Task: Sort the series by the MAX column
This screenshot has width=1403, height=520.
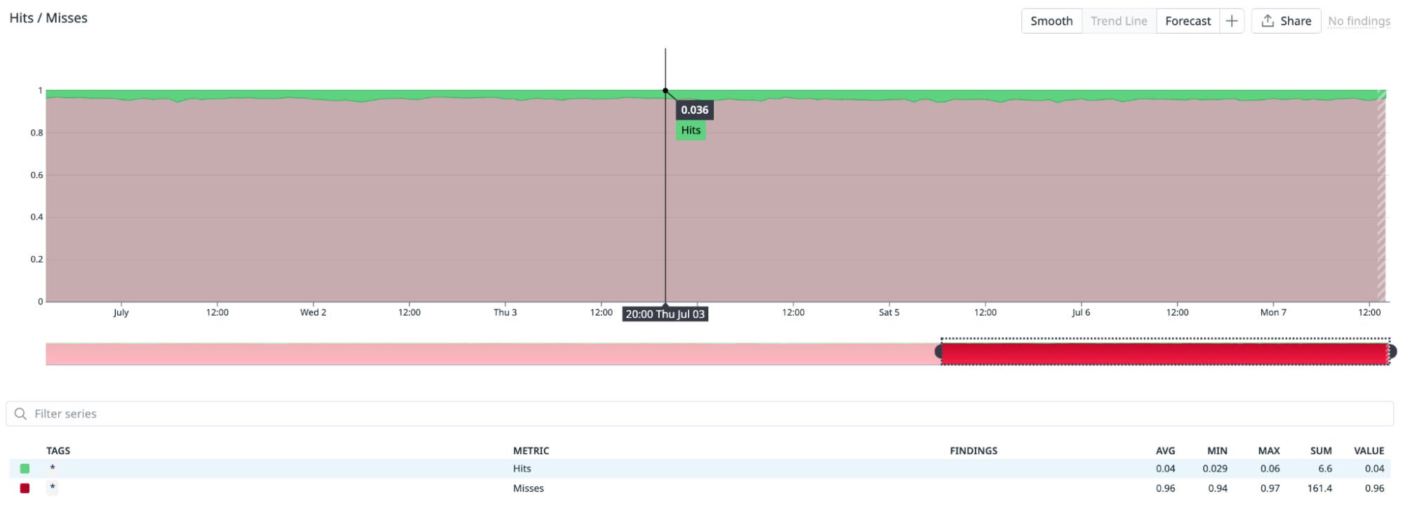Action: [x=1268, y=451]
